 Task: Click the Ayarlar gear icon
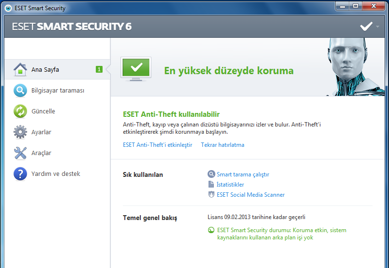pyautogui.click(x=20, y=132)
